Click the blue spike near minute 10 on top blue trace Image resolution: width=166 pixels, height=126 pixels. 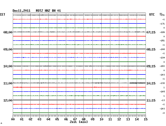coord(101,23)
